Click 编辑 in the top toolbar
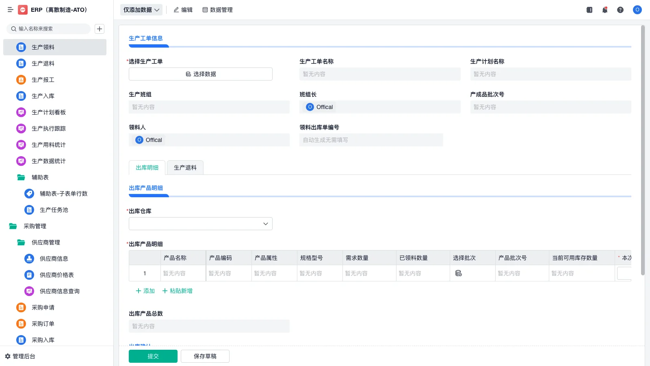 click(183, 10)
